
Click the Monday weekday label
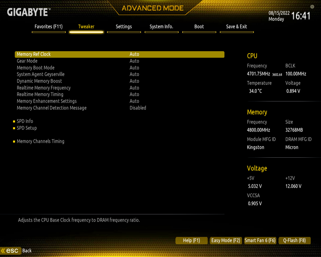pos(276,19)
